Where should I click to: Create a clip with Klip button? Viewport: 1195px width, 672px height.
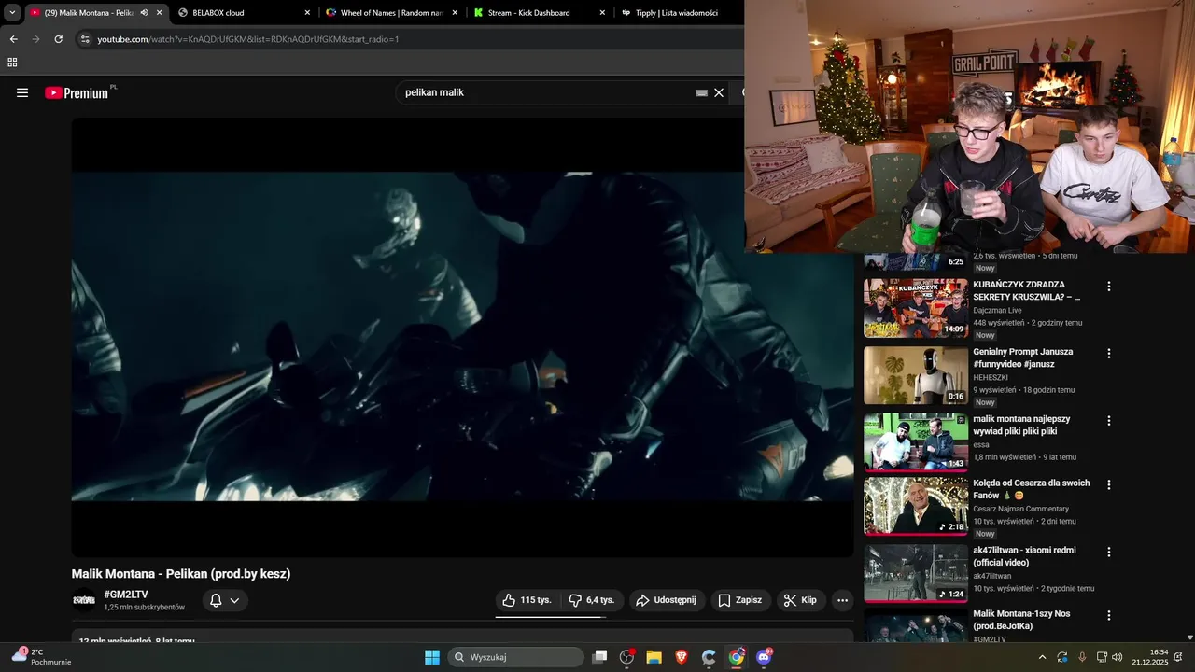point(800,600)
